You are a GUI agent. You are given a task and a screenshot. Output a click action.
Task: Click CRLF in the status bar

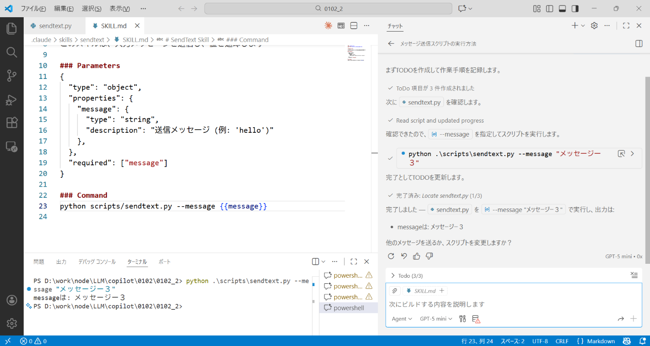(x=562, y=341)
